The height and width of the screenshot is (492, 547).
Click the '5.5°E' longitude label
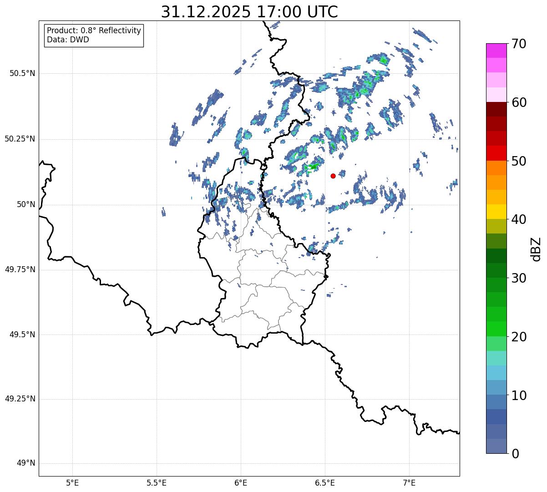(x=157, y=482)
